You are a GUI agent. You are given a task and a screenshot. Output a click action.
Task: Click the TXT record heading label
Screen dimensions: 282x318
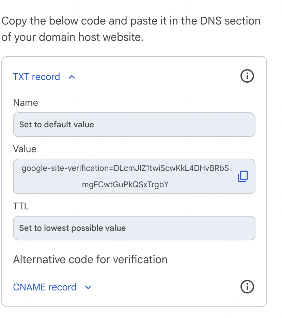(x=36, y=77)
